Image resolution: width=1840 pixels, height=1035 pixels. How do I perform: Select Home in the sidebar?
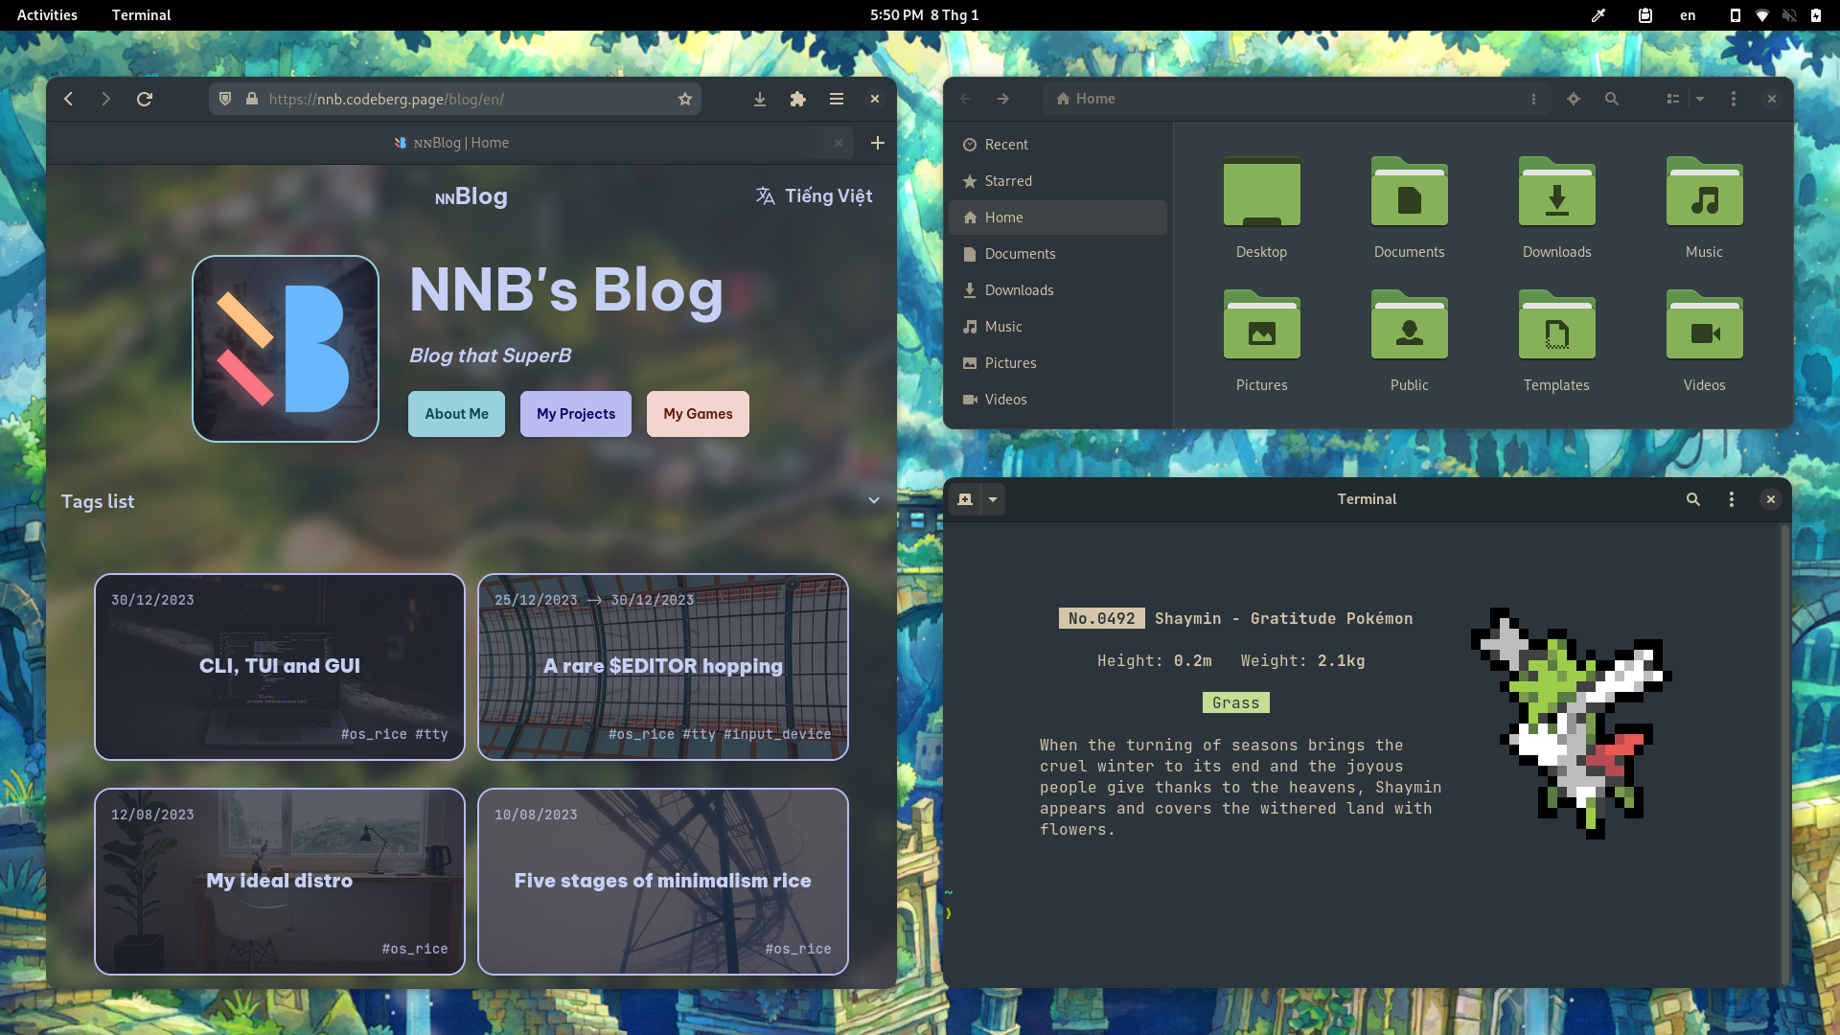[1058, 218]
